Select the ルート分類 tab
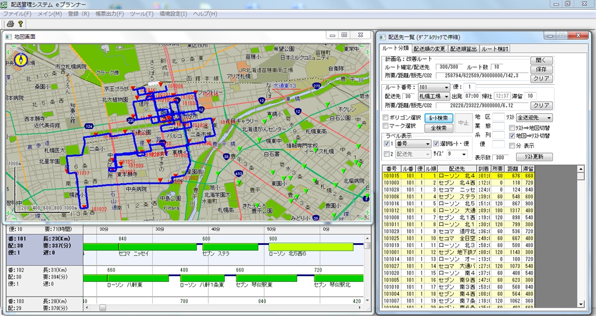596x316 pixels. coord(395,48)
